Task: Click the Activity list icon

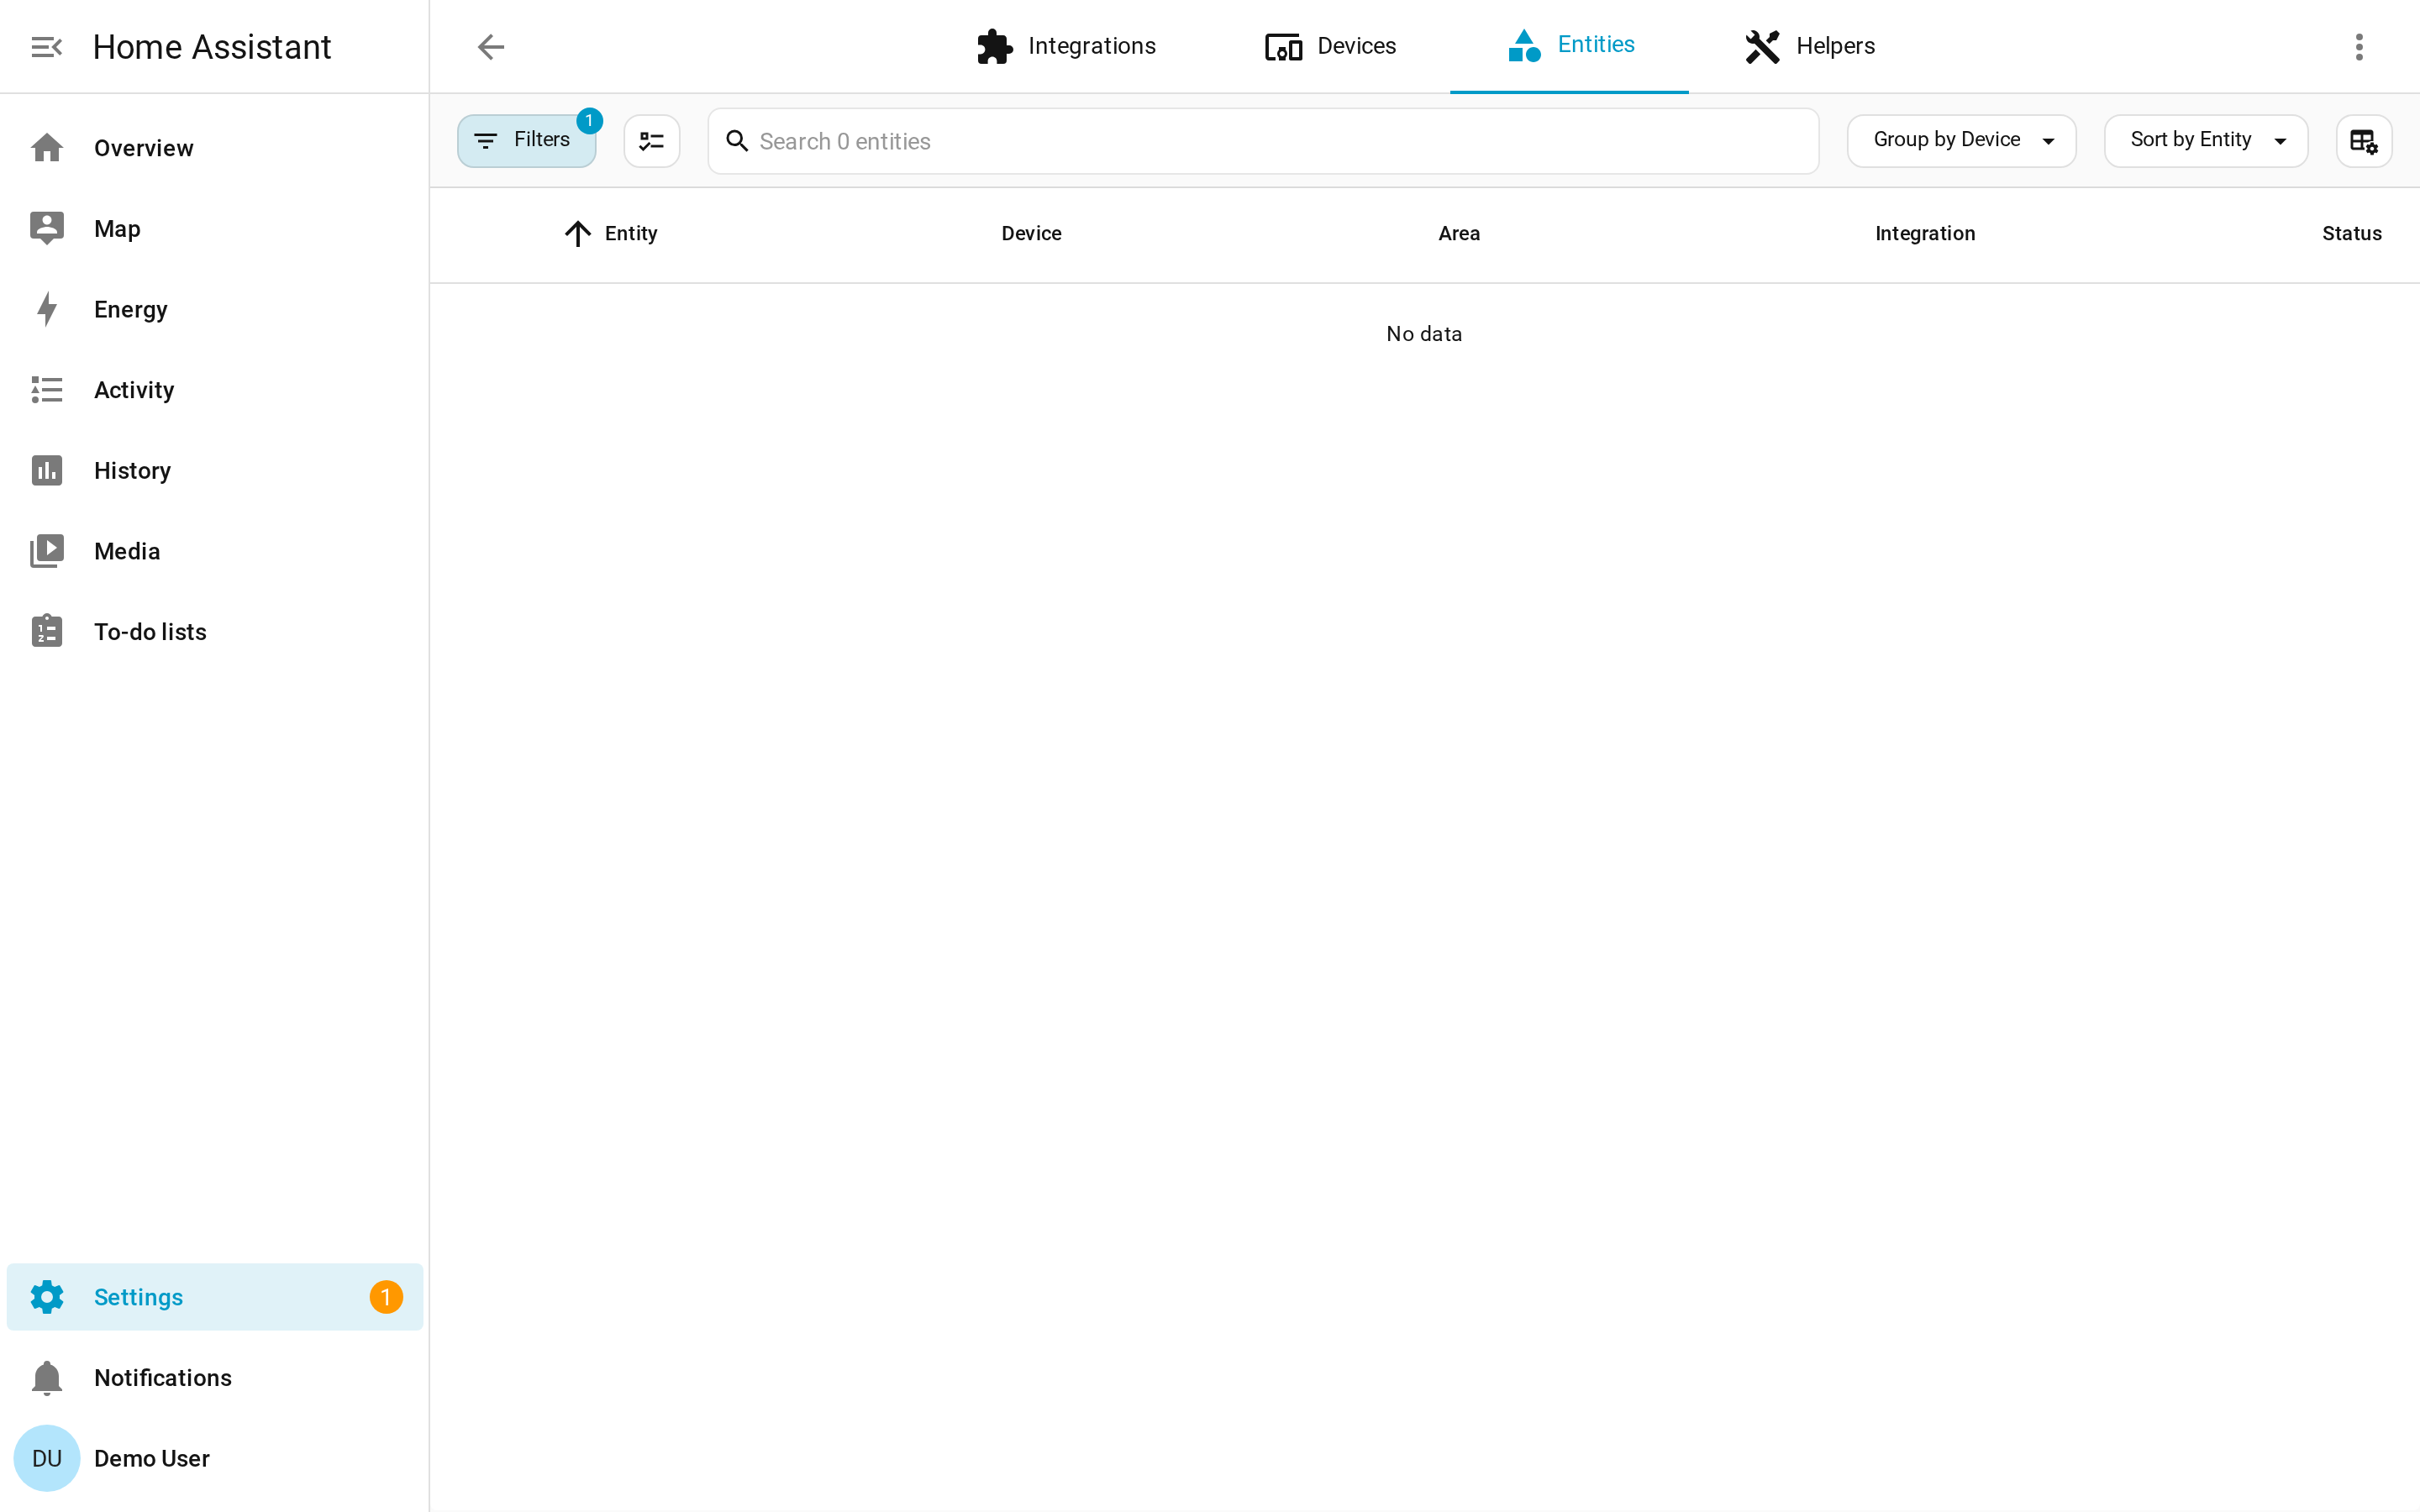Action: [47, 390]
